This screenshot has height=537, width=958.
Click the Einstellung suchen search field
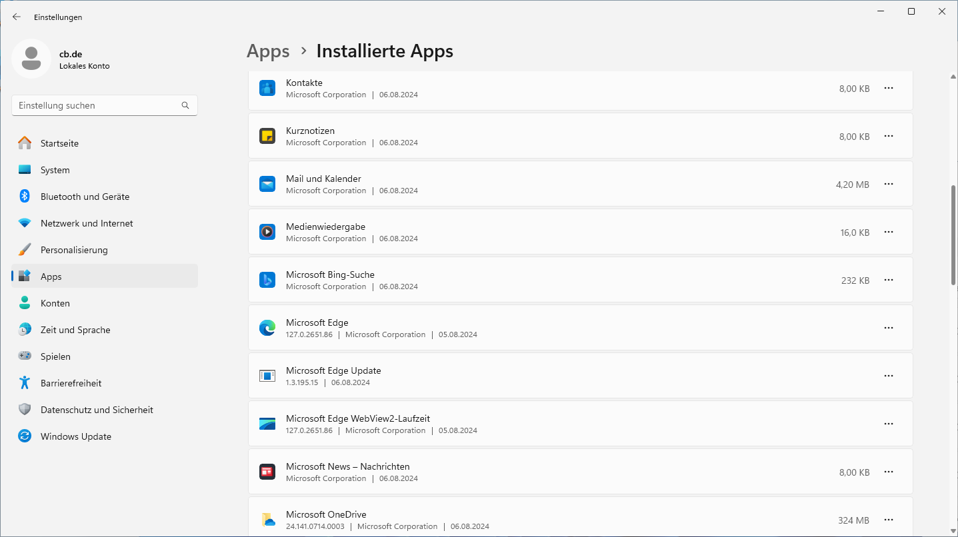[x=98, y=105]
